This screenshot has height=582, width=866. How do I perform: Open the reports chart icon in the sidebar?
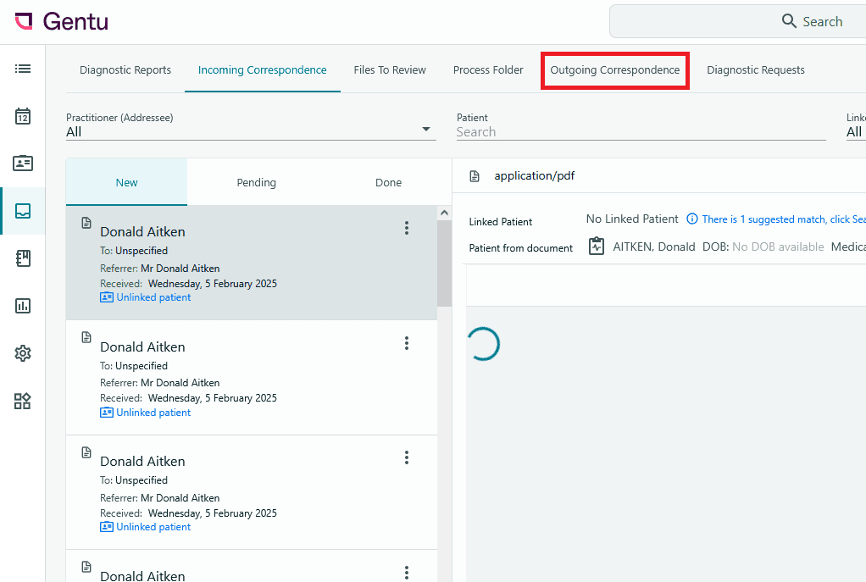[23, 306]
